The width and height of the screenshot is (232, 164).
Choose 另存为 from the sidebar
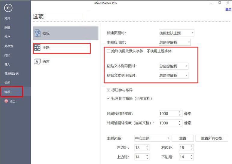coord(9,46)
